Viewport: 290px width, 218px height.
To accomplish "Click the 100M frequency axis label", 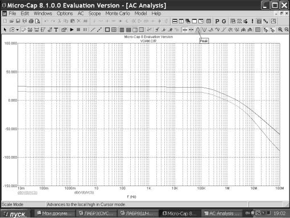I will click(280, 188).
